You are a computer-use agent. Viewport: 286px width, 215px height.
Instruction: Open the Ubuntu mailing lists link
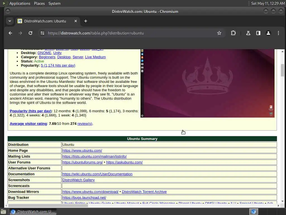(x=94, y=156)
